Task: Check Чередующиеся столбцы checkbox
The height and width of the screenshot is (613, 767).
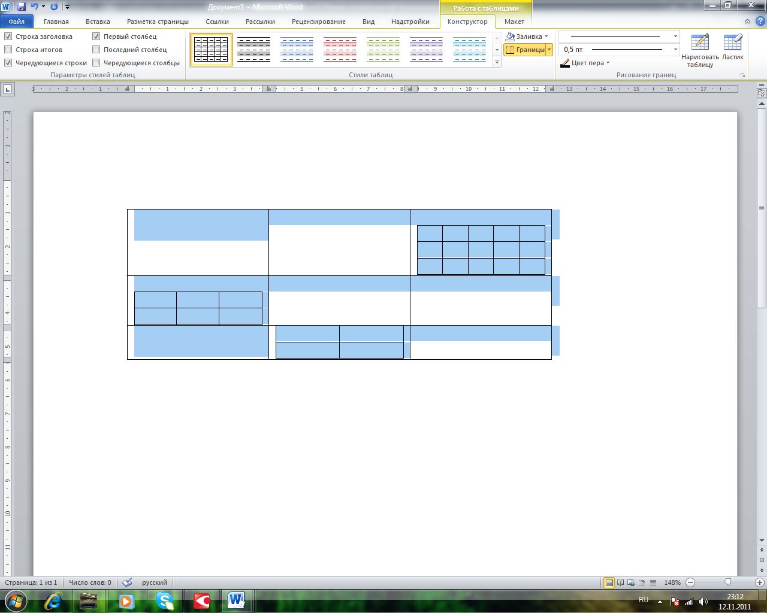Action: tap(96, 63)
